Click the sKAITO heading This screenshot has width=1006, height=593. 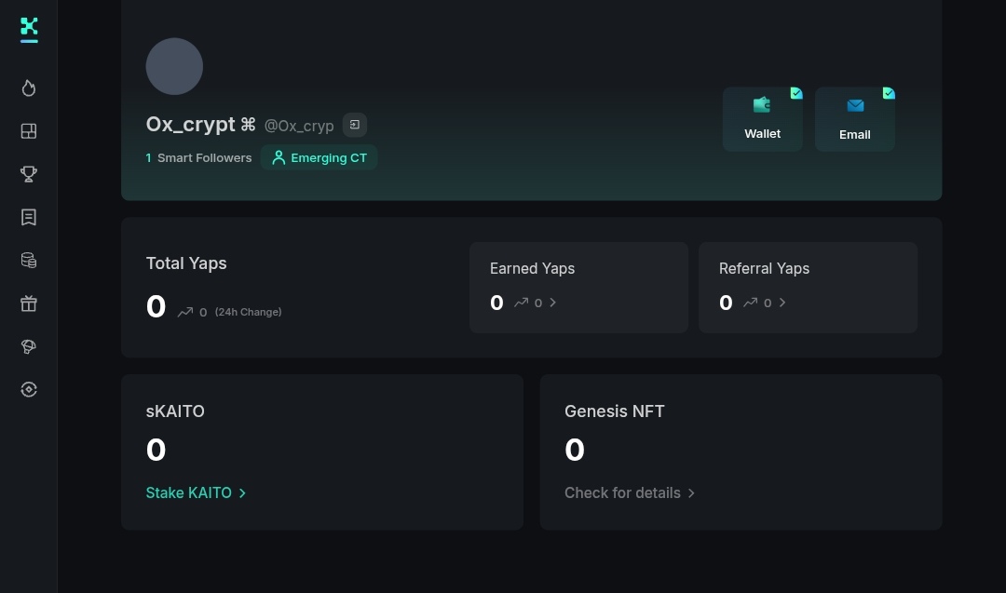(x=175, y=411)
